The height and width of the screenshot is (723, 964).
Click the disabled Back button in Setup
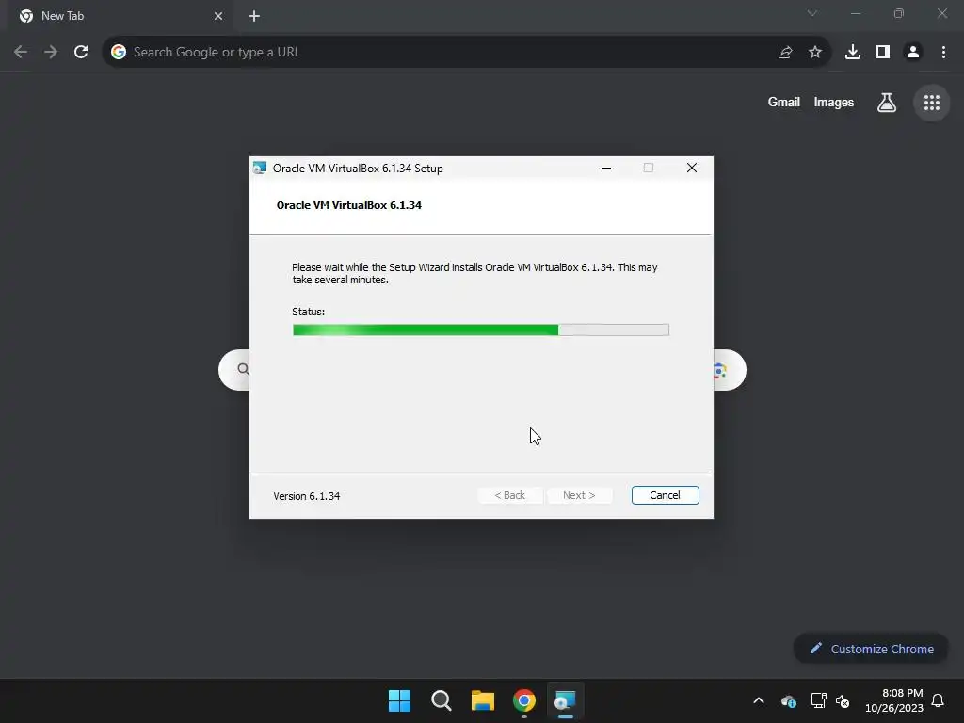(509, 495)
